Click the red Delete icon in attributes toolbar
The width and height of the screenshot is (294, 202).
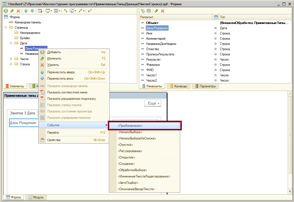point(163,11)
